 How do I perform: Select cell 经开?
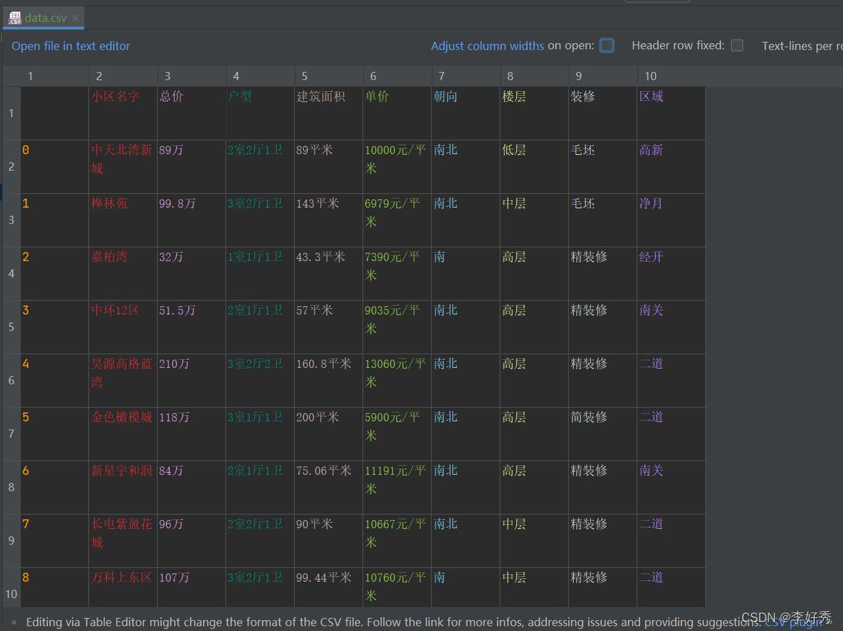[672, 273]
